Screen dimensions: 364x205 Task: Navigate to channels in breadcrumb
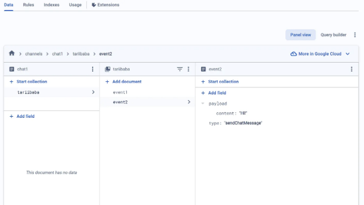(x=34, y=54)
